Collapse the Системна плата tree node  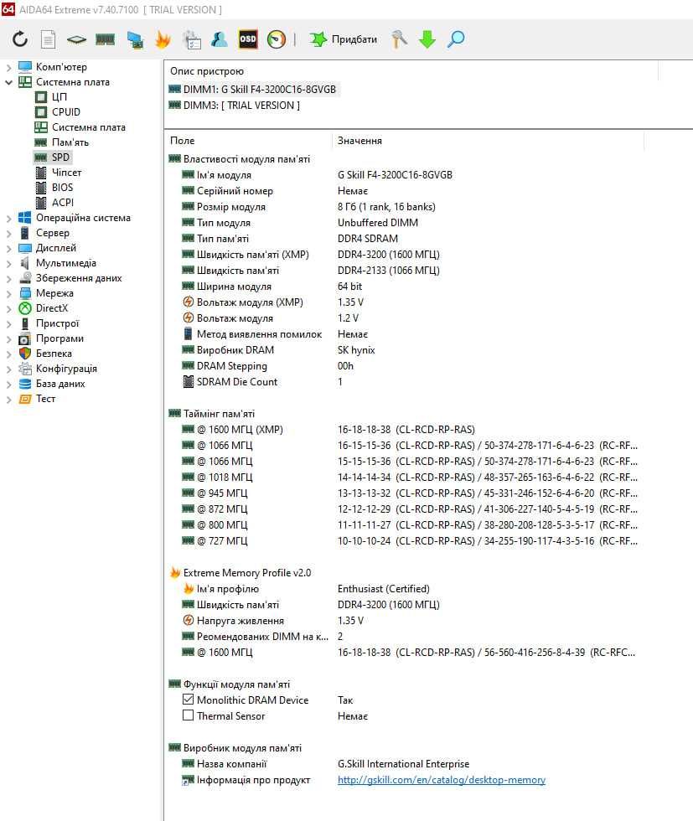pos(8,82)
